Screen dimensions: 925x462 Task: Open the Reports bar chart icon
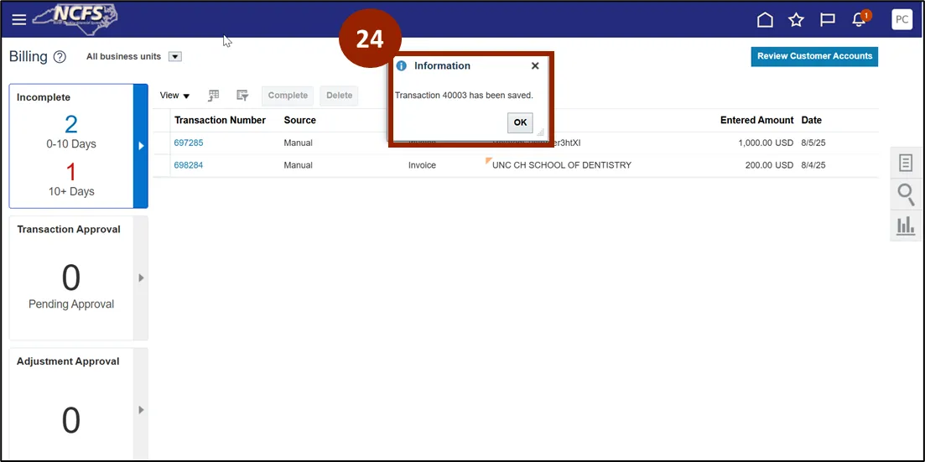[x=906, y=226]
